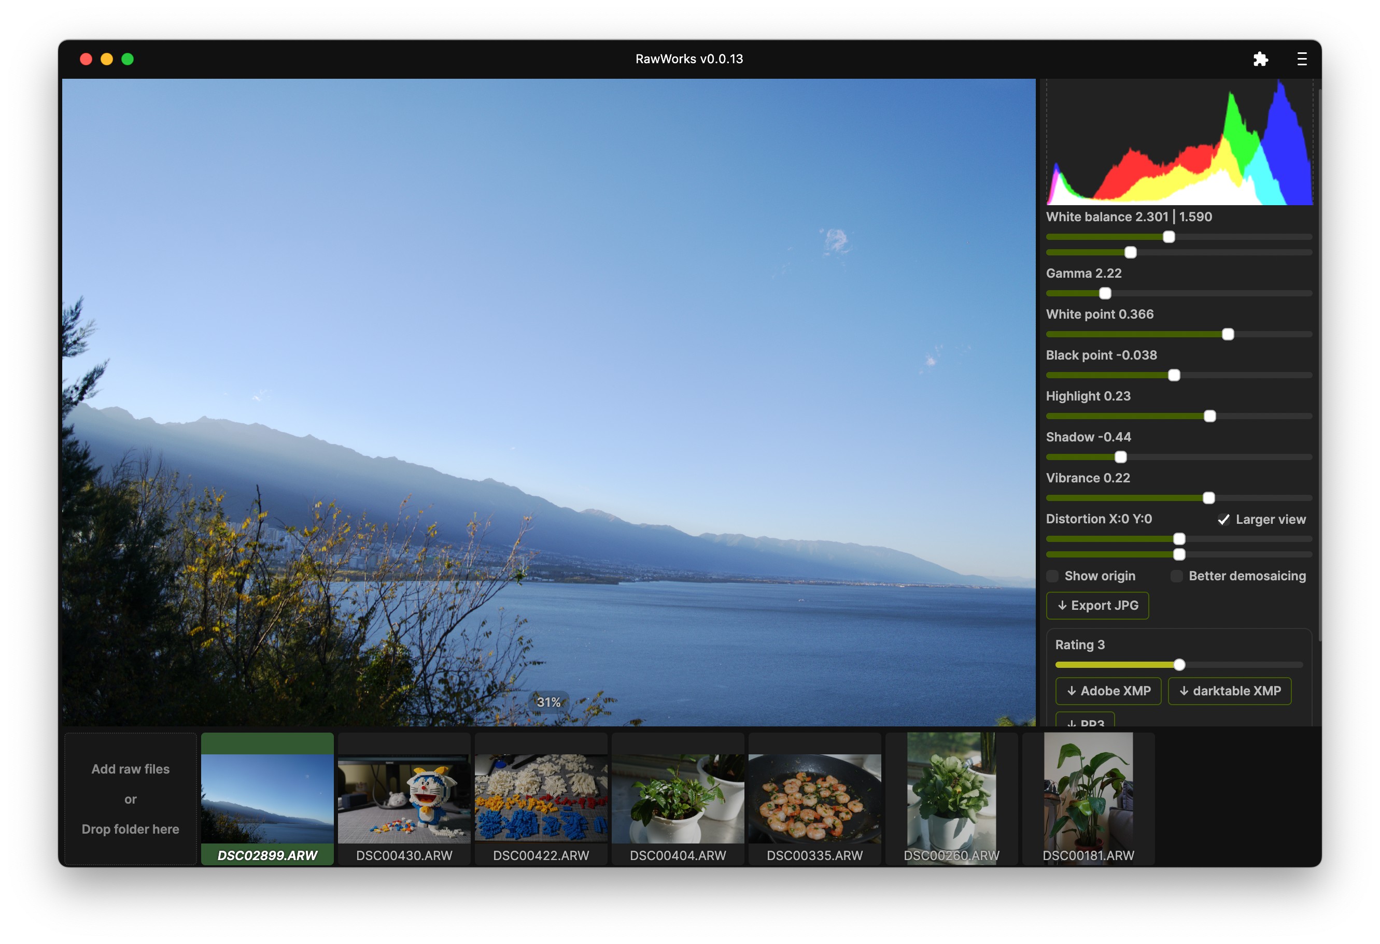The width and height of the screenshot is (1380, 944).
Task: Enable the Show origin checkbox
Action: point(1052,576)
